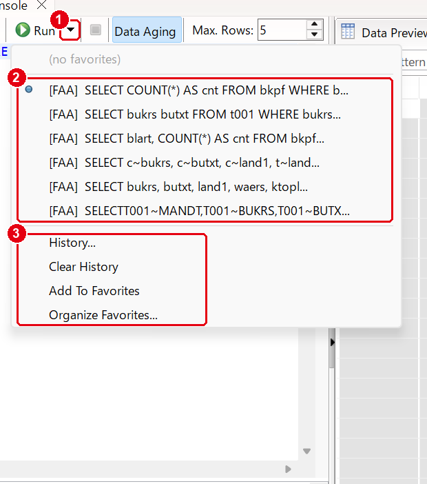The height and width of the screenshot is (484, 427).
Task: Select the SELECT COUNT(*) bkpf history query
Action: pyautogui.click(x=198, y=90)
